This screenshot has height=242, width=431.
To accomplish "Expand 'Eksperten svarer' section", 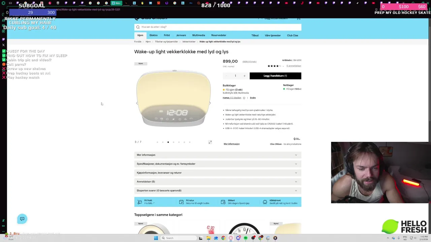I will pyautogui.click(x=218, y=191).
